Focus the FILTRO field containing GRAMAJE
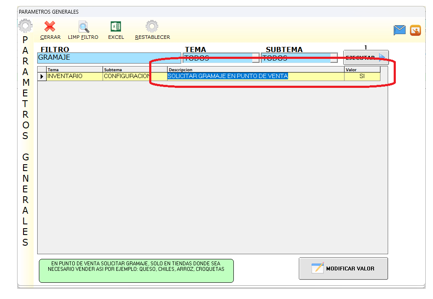This screenshot has width=433, height=299. 109,58
